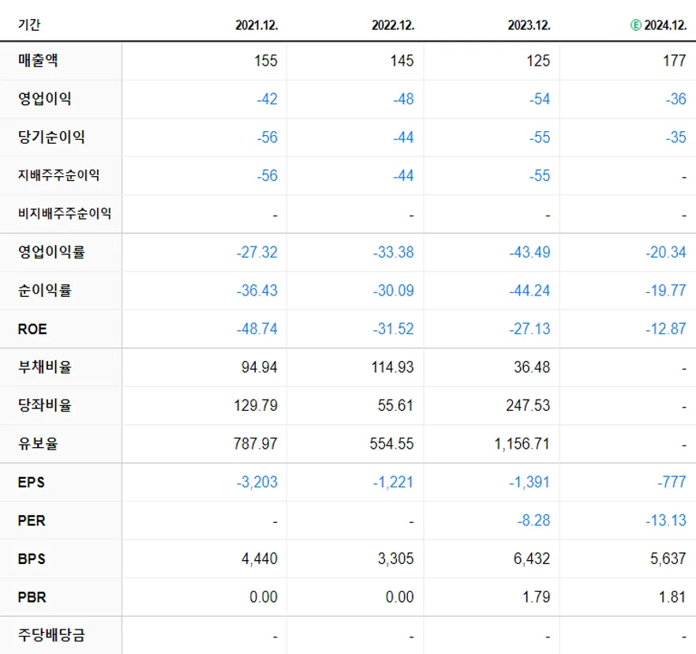The height and width of the screenshot is (654, 696).
Task: Select the 매출액 value 145
Action: [402, 60]
